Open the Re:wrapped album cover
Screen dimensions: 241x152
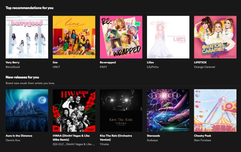pyautogui.click(x=121, y=37)
